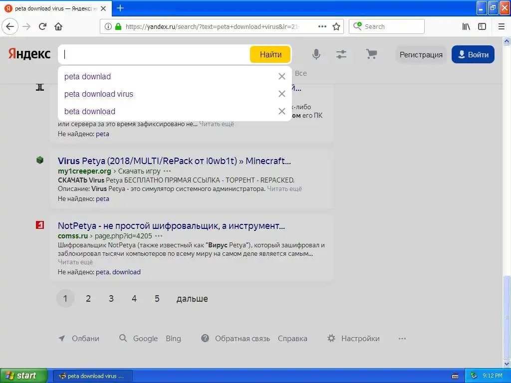Viewport: 511px width, 383px height.
Task: Click the scrollbar down arrow
Action: coord(507,364)
